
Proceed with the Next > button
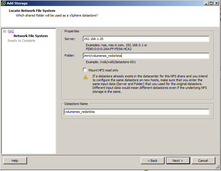[177, 161]
